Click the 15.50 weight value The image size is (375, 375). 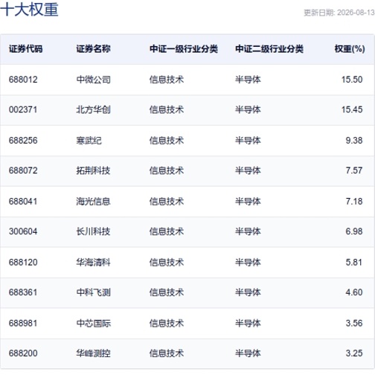point(352,80)
